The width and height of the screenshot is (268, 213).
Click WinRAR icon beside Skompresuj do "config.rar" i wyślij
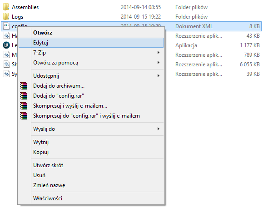[24, 116]
